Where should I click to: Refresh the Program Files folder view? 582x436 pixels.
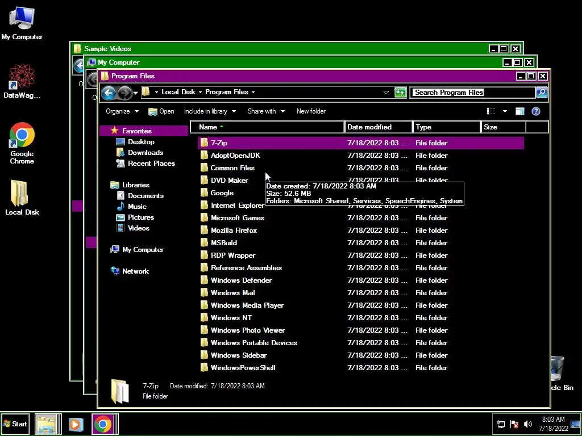[400, 93]
